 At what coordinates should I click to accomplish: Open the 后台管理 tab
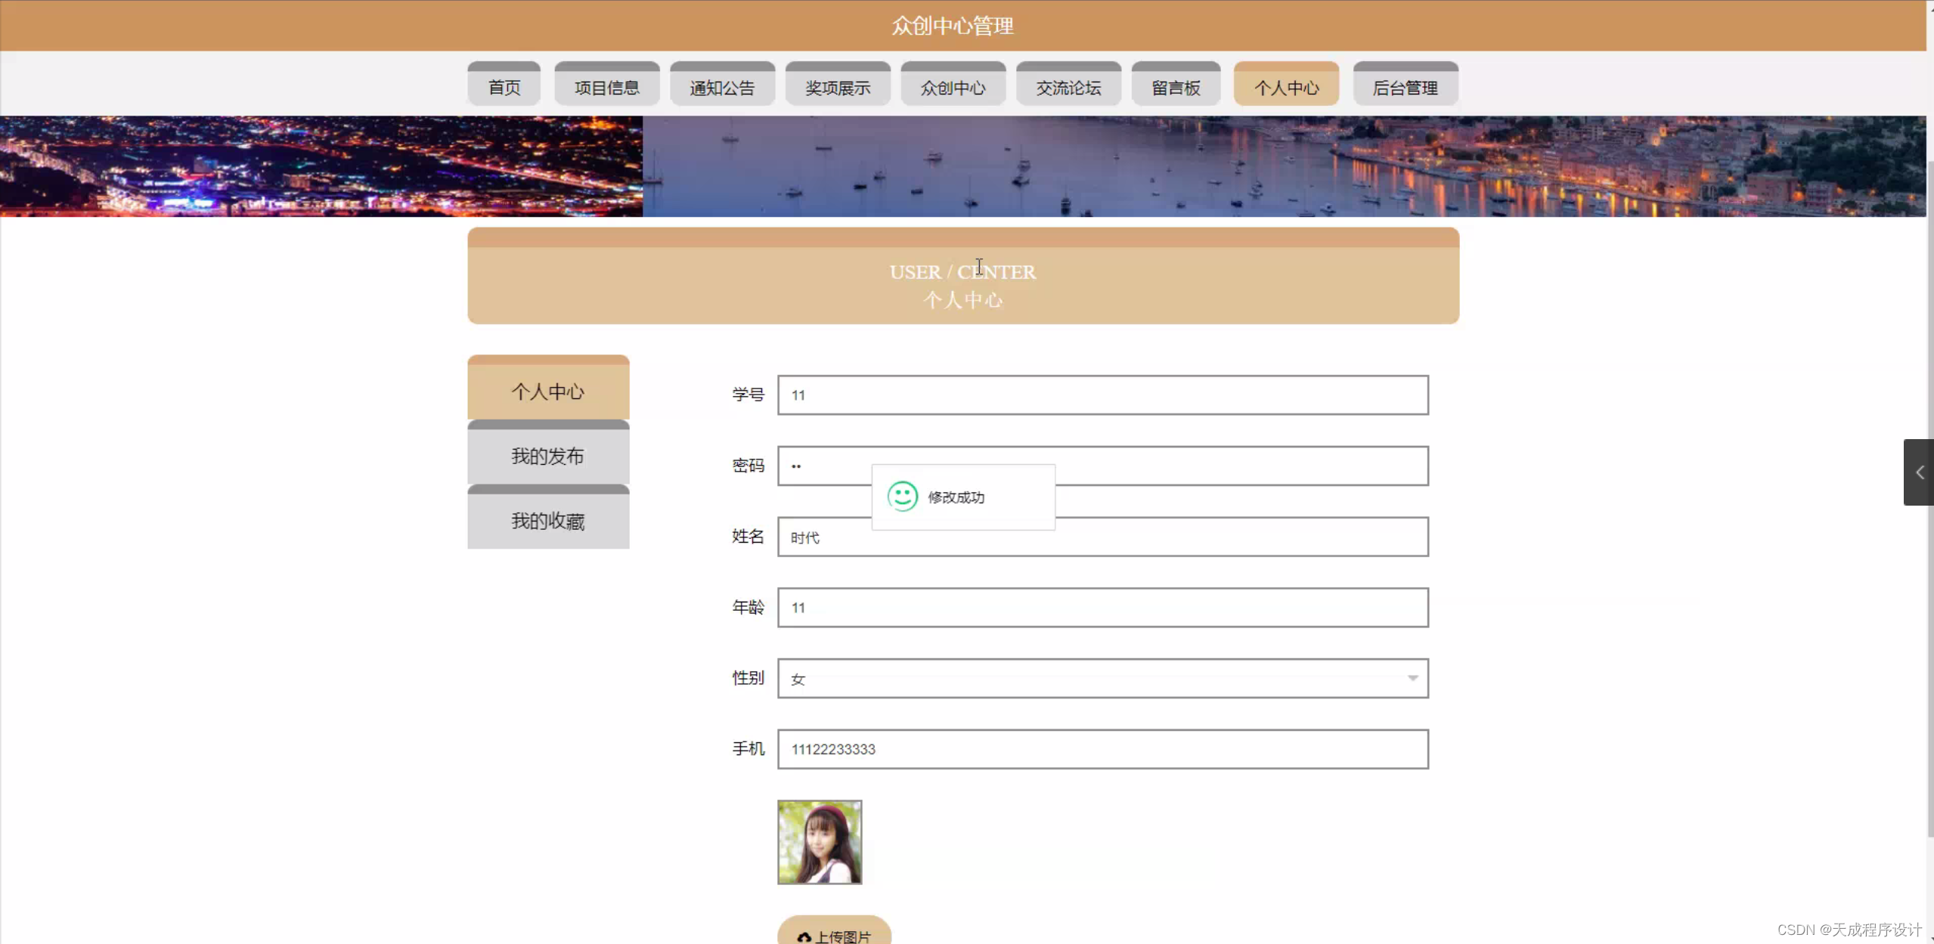pyautogui.click(x=1405, y=85)
